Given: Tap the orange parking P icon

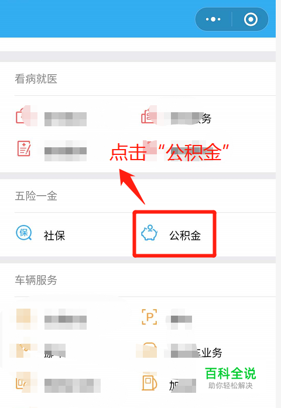Looking at the screenshot, I should [x=149, y=317].
